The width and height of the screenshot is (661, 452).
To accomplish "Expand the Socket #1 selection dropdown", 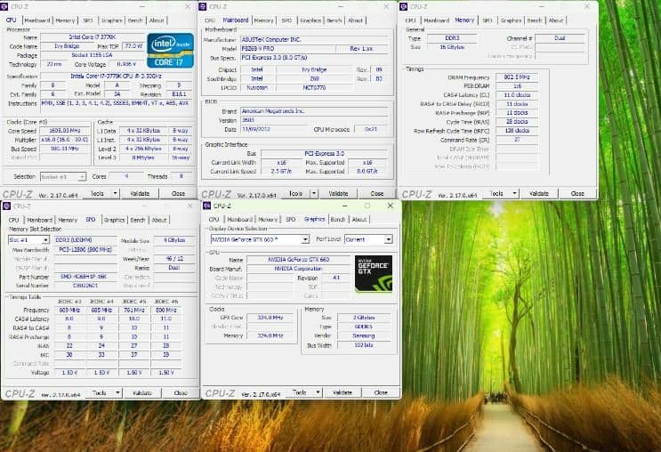I will 82,177.
